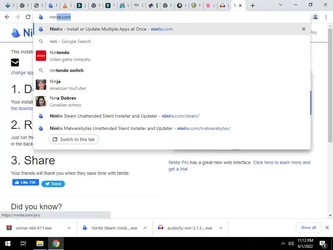The height and width of the screenshot is (250, 333).
Task: Click the Steam app icon on the page
Action: tap(15, 62)
